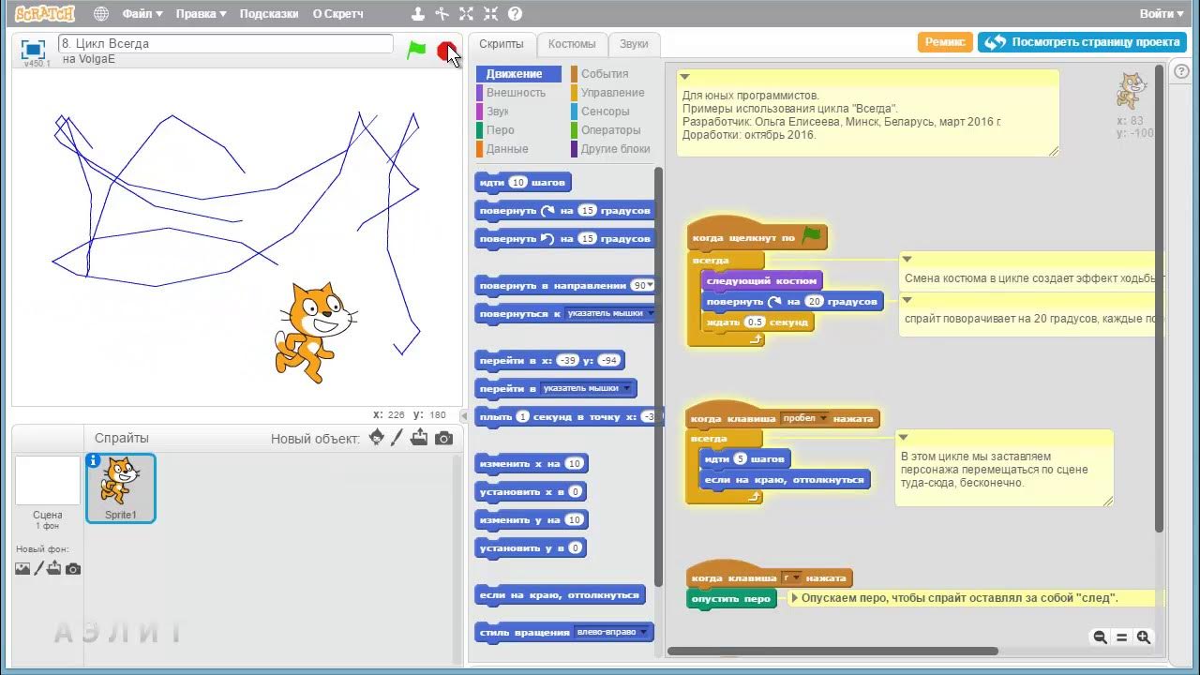Click the project title field

(x=226, y=43)
